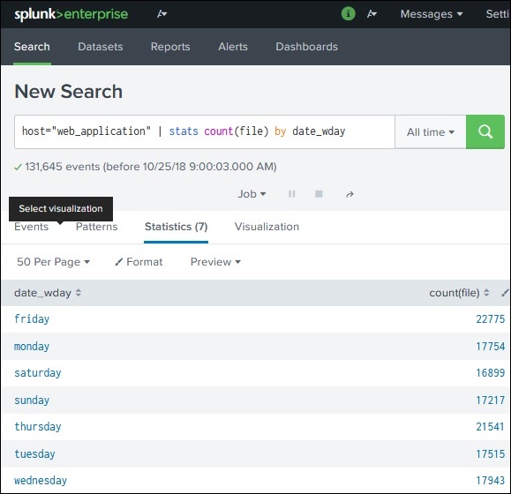This screenshot has width=511, height=494.
Task: Expand the Job dropdown menu
Action: point(252,194)
